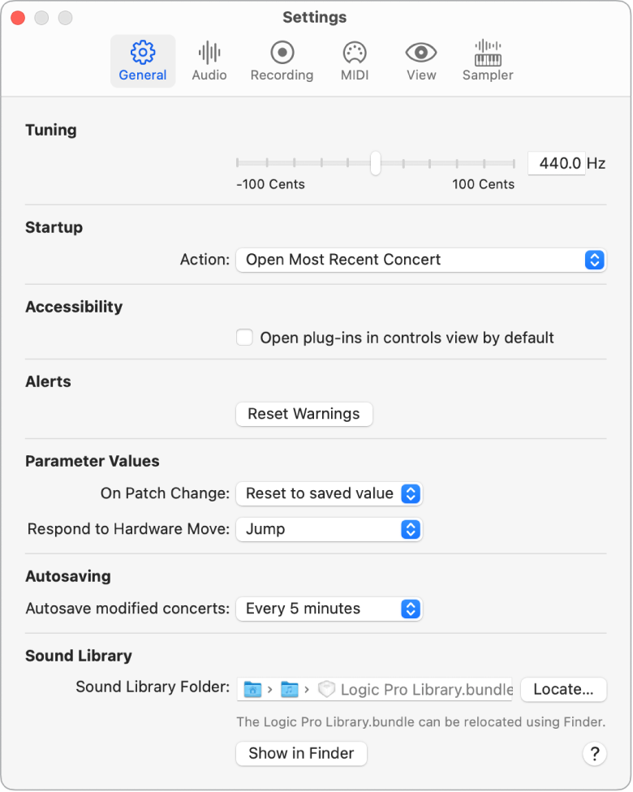Open the Autosave modified concerts dropdown
633x792 pixels.
click(x=329, y=609)
